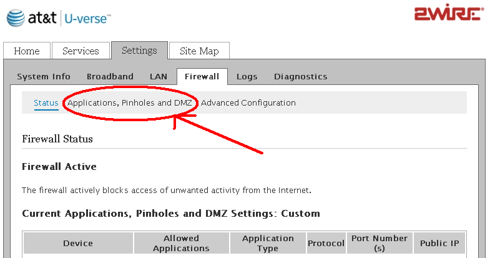This screenshot has height=258, width=490.
Task: Go to Advanced Configuration link
Action: pos(248,103)
